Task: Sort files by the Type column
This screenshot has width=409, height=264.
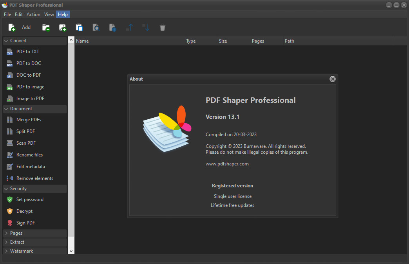Action: (201, 41)
